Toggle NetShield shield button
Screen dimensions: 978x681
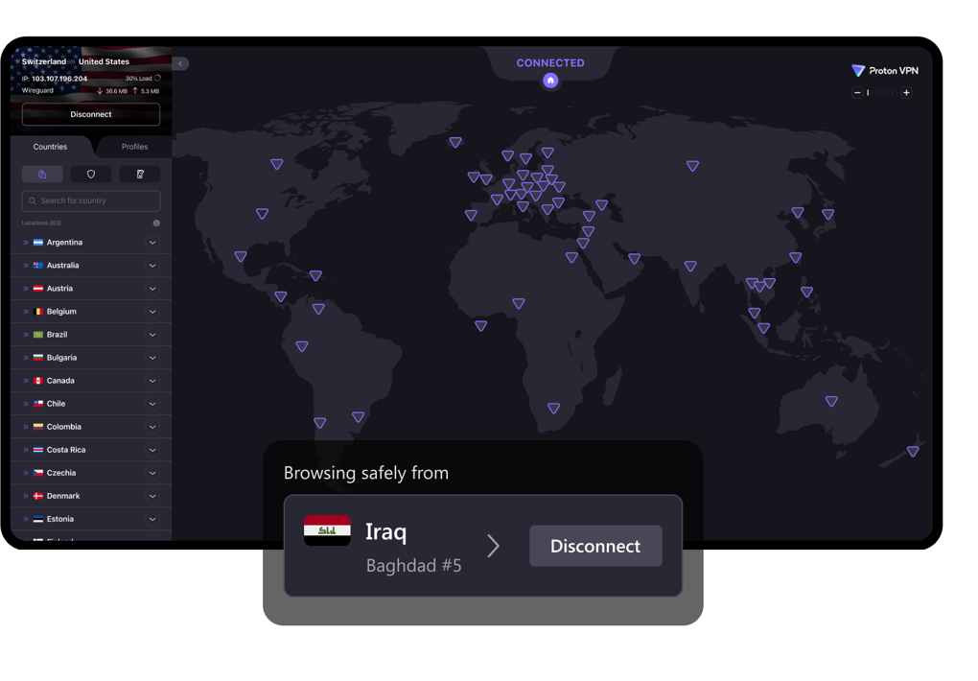(91, 175)
